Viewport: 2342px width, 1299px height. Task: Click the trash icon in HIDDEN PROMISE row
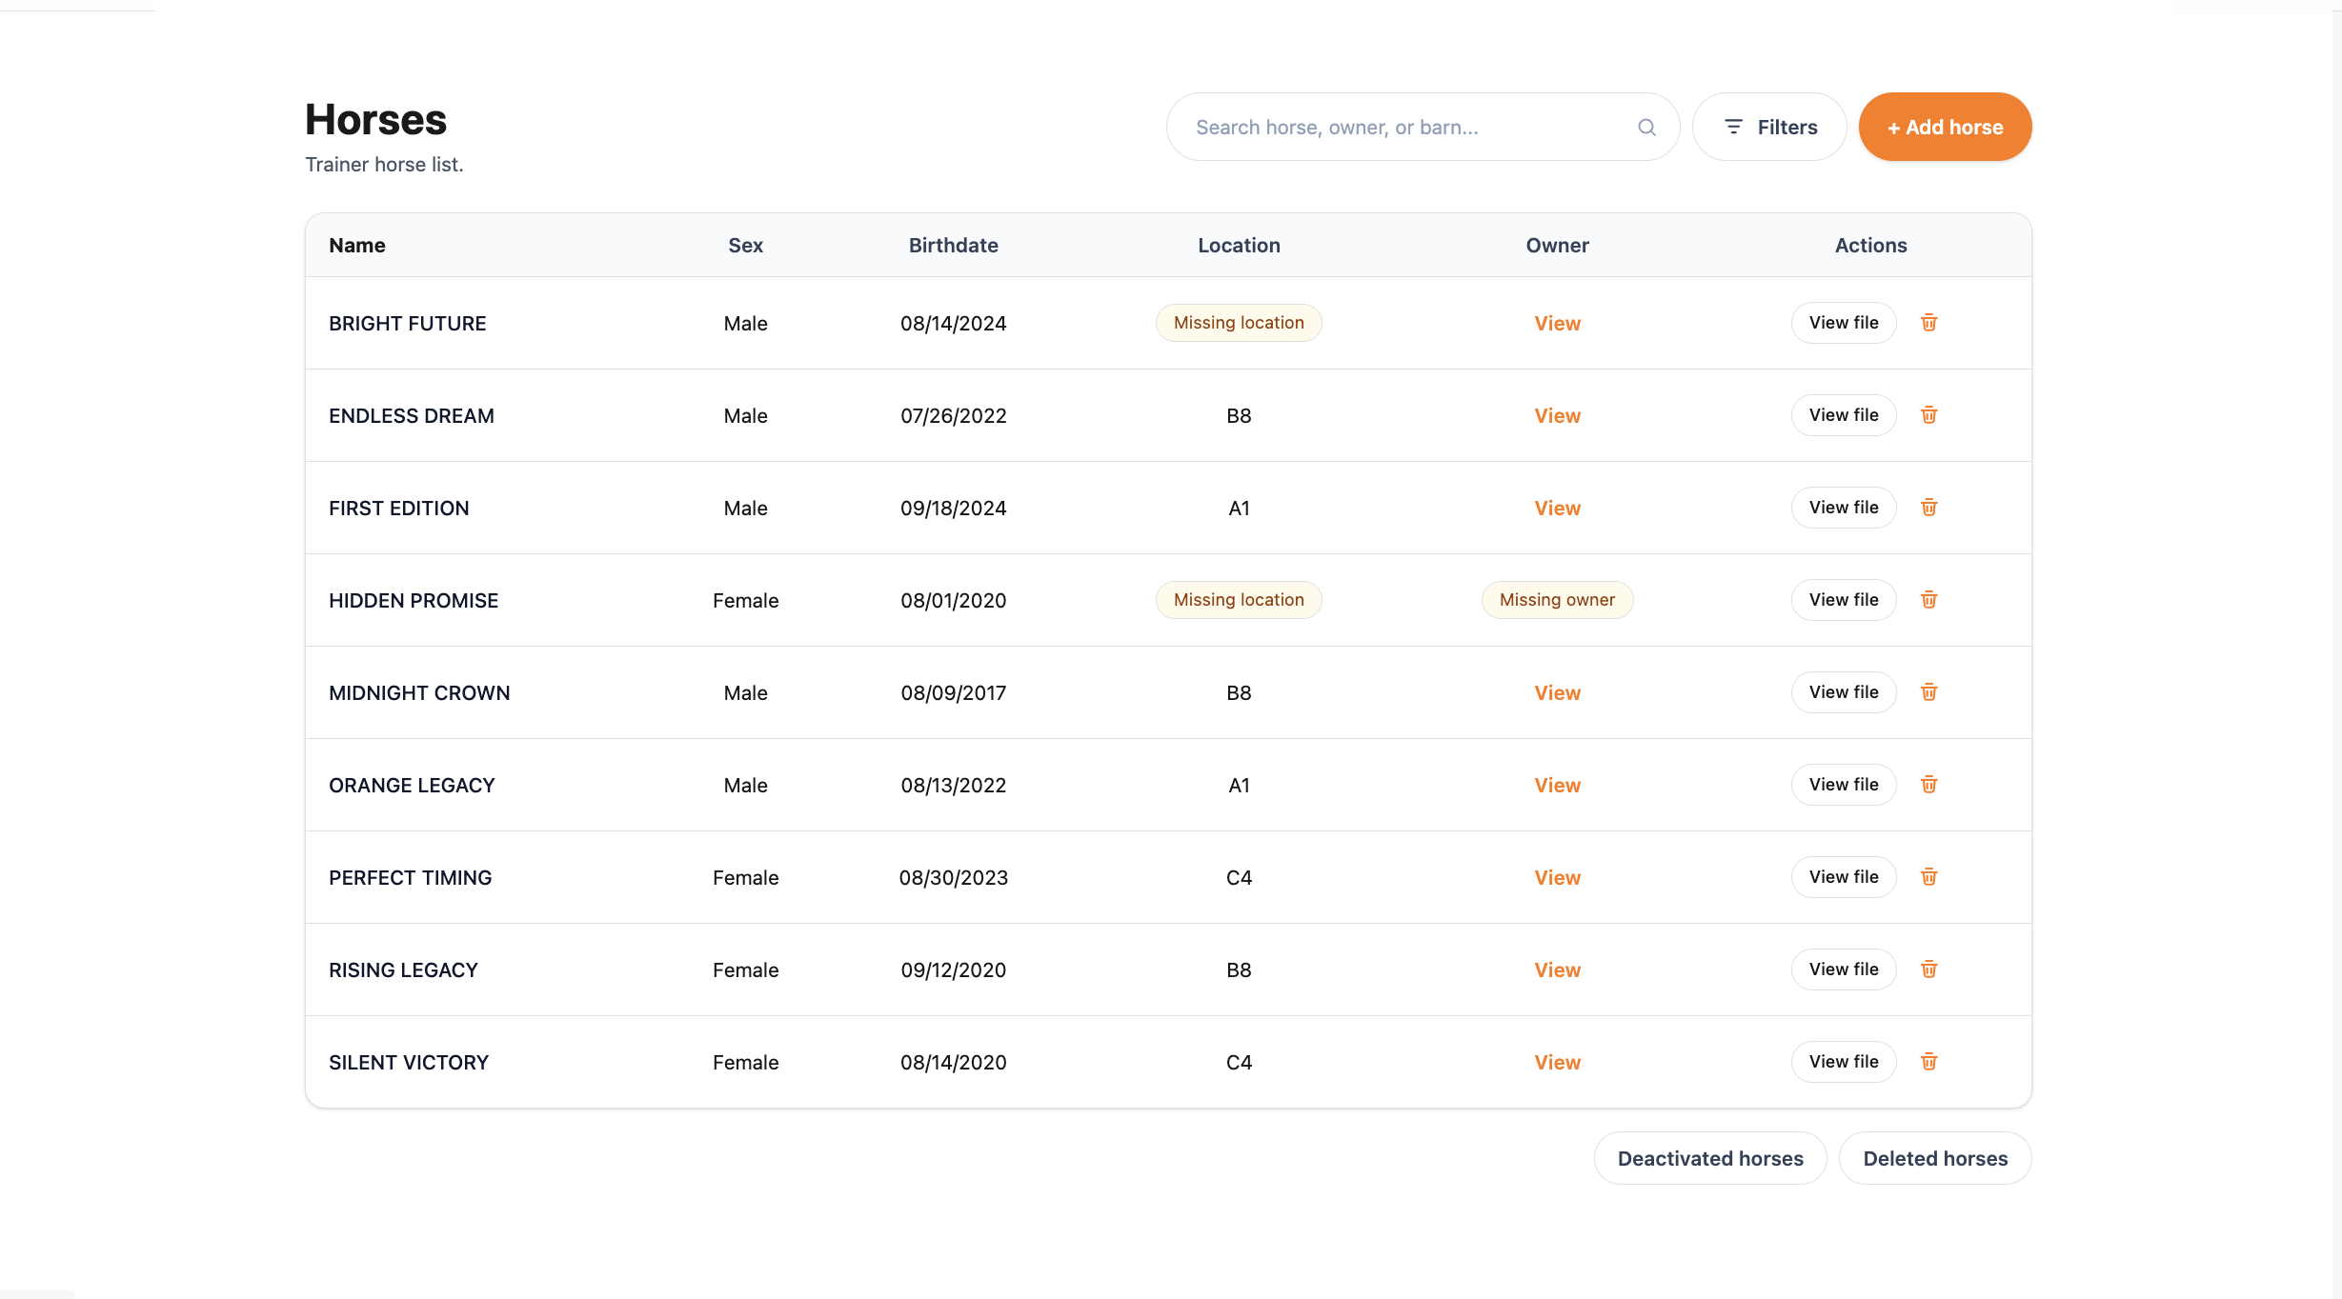click(x=1928, y=600)
